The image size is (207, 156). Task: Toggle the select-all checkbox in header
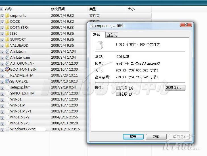point(2,9)
